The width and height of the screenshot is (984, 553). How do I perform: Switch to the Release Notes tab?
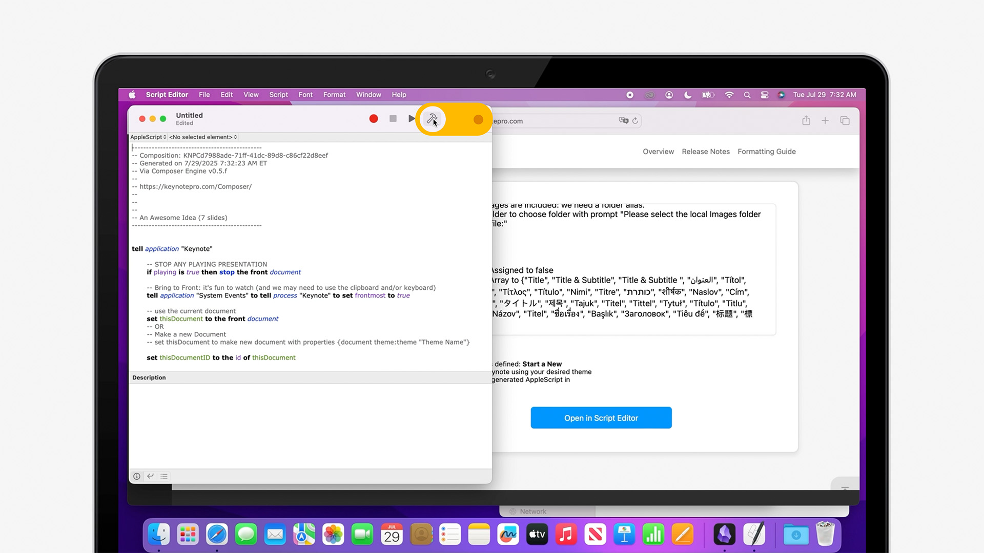pyautogui.click(x=706, y=151)
